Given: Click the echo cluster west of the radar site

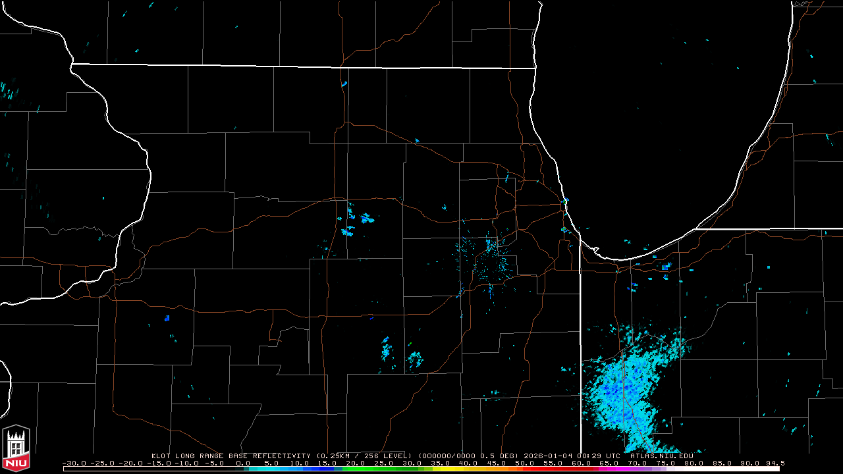Looking at the screenshot, I should (x=356, y=222).
